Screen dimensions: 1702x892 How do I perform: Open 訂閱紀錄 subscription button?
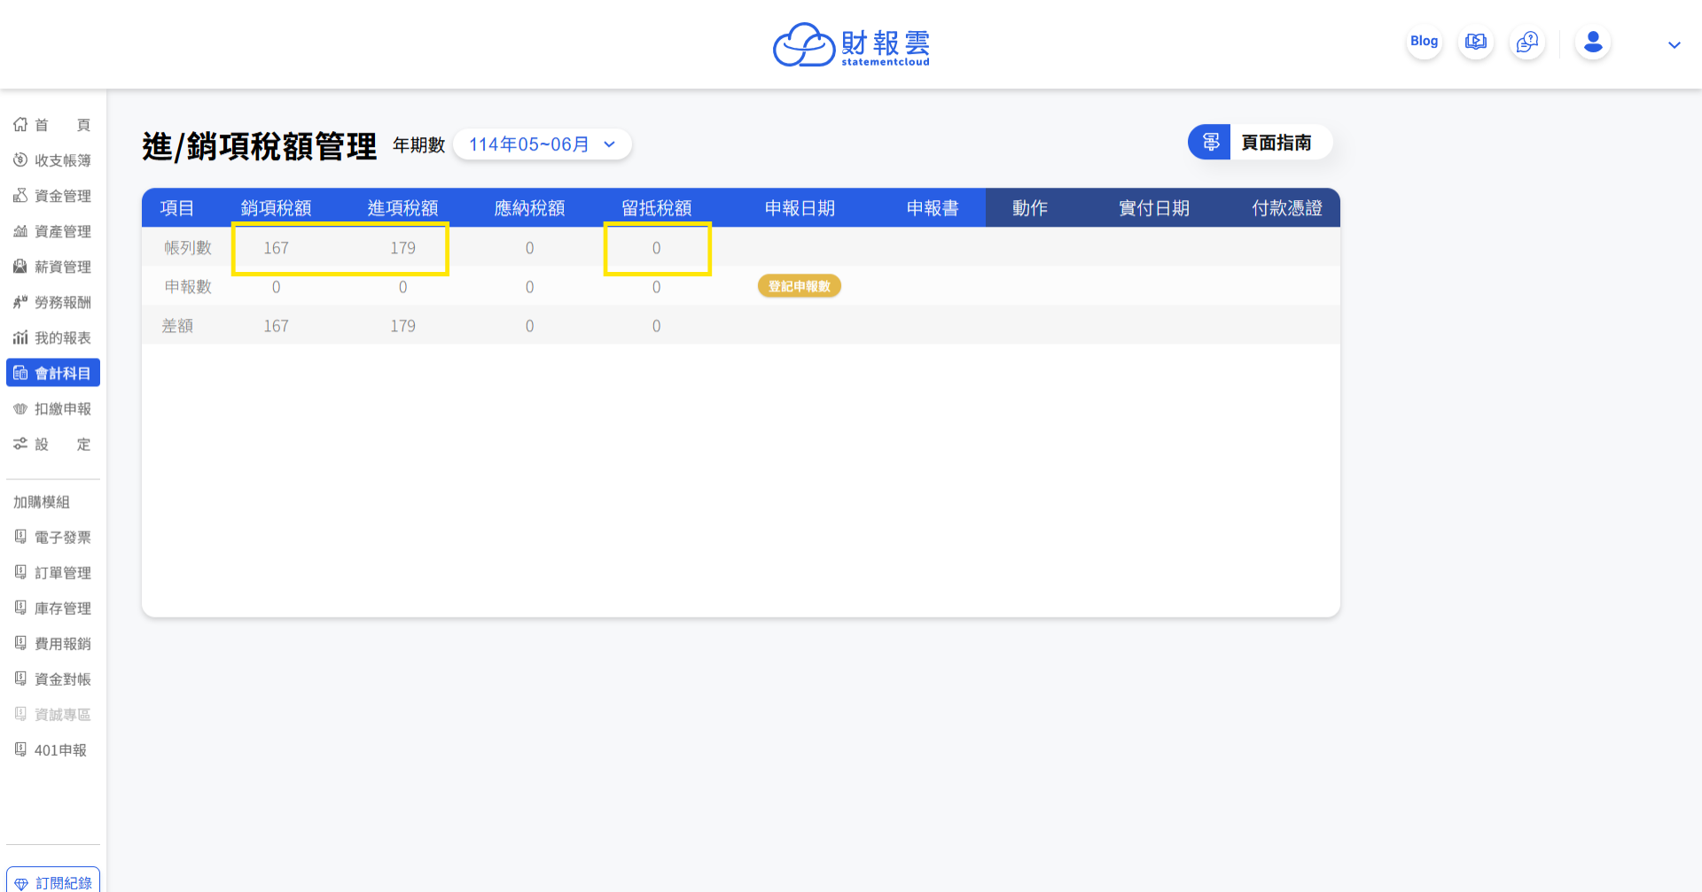coord(53,881)
